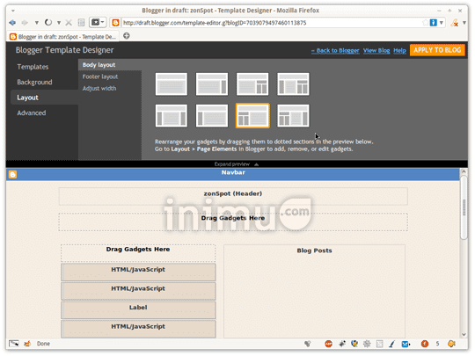The image size is (475, 356).
Task: Choose the left-sidebar body layout thumbnail
Action: 212,116
